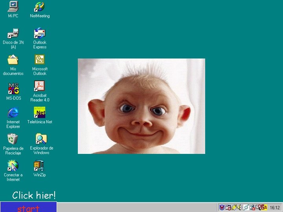Select the WinZip shortcut icon
The width and height of the screenshot is (283, 212).
39,166
